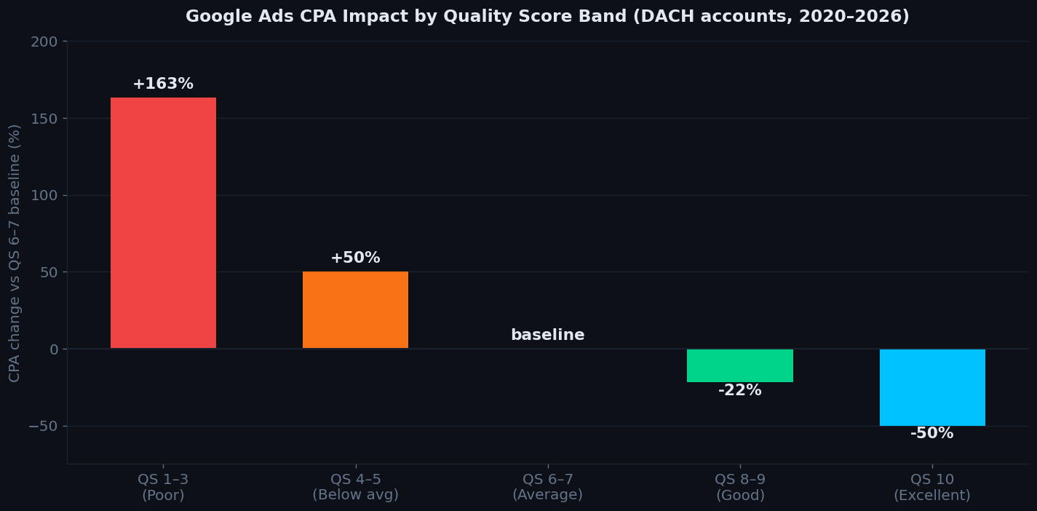Select the "QS 6–7 (Average)" axis label
Screen dimensions: 1037x511
(547, 487)
